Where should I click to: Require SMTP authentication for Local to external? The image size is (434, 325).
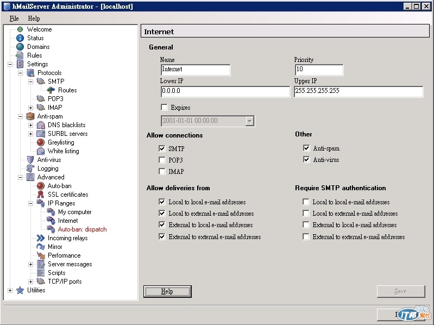[306, 213]
